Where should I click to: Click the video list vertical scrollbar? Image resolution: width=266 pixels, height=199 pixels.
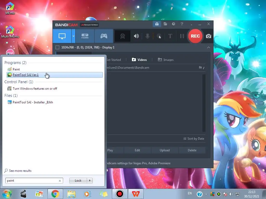[204, 103]
